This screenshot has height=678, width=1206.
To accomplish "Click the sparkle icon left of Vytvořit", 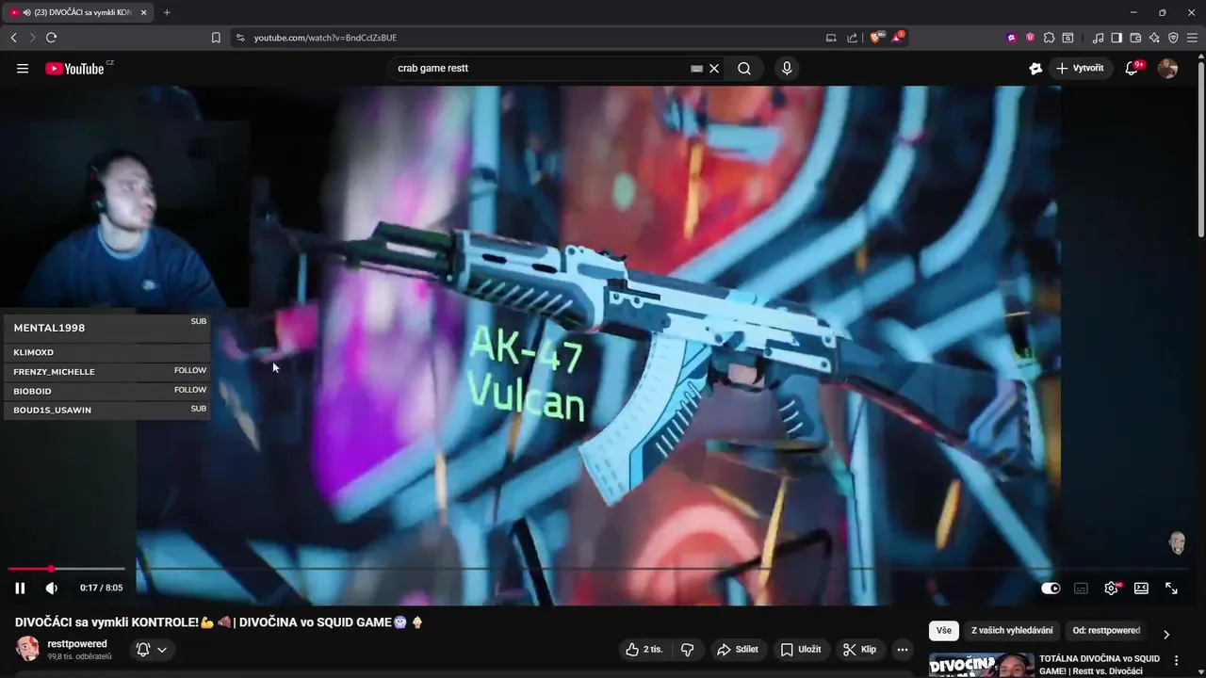I will [1035, 68].
